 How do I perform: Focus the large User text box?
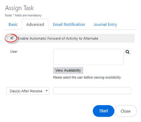point(88,57)
